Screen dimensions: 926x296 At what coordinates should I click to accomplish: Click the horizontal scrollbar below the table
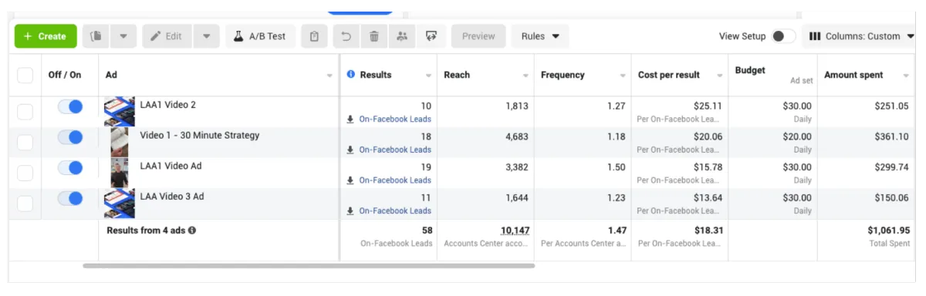[x=309, y=266]
